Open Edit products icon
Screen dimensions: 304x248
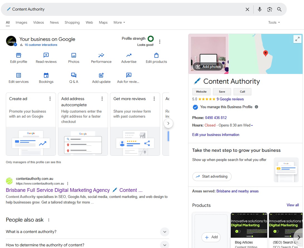pos(156,55)
